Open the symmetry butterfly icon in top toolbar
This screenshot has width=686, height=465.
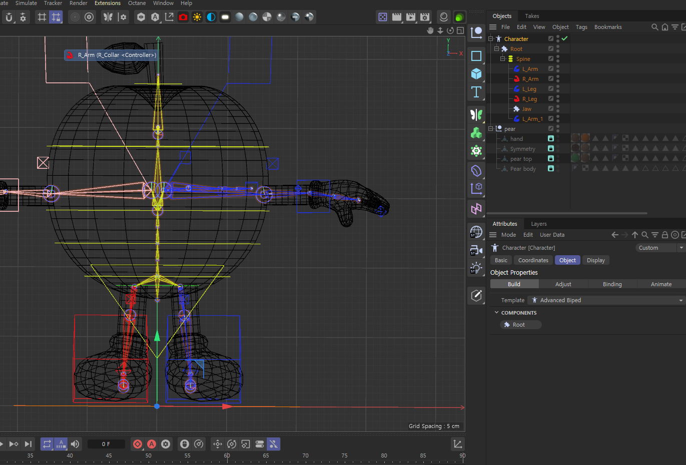pos(108,17)
